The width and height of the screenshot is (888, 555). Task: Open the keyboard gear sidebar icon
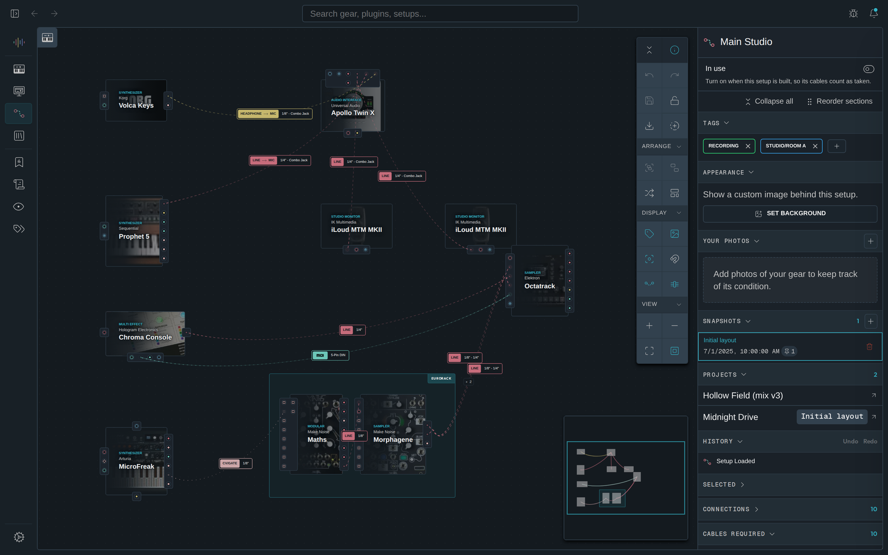tap(19, 69)
